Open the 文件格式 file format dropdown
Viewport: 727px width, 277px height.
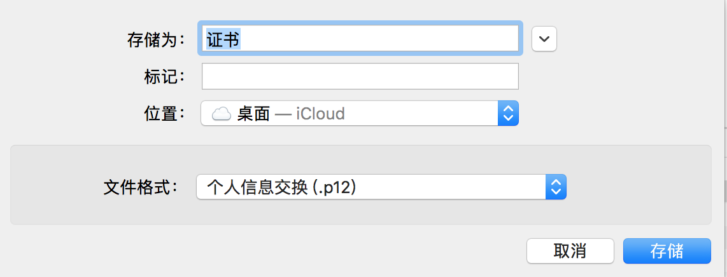coord(381,187)
